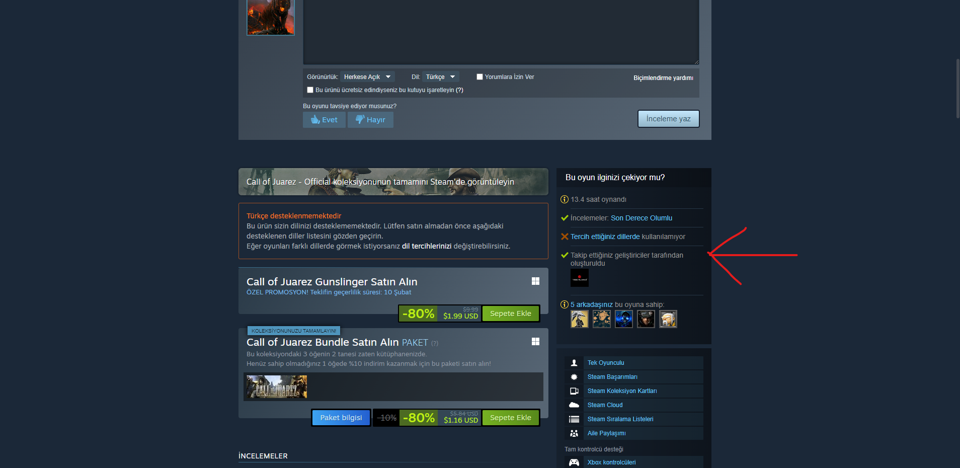Viewport: 960px width, 468px height.
Task: Click the $1.16 USD bundle price
Action: coord(461,420)
